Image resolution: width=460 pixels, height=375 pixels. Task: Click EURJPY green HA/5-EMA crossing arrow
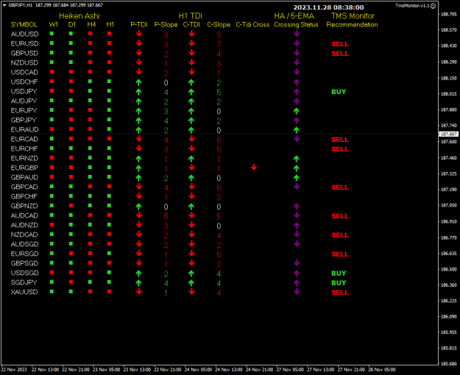coord(297,111)
